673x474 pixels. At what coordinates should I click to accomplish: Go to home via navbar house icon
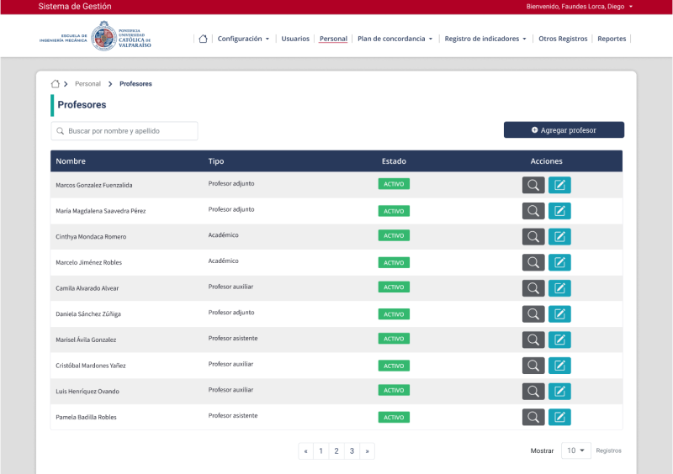pyautogui.click(x=203, y=39)
